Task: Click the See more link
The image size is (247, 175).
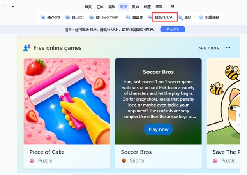Action: click(x=209, y=48)
